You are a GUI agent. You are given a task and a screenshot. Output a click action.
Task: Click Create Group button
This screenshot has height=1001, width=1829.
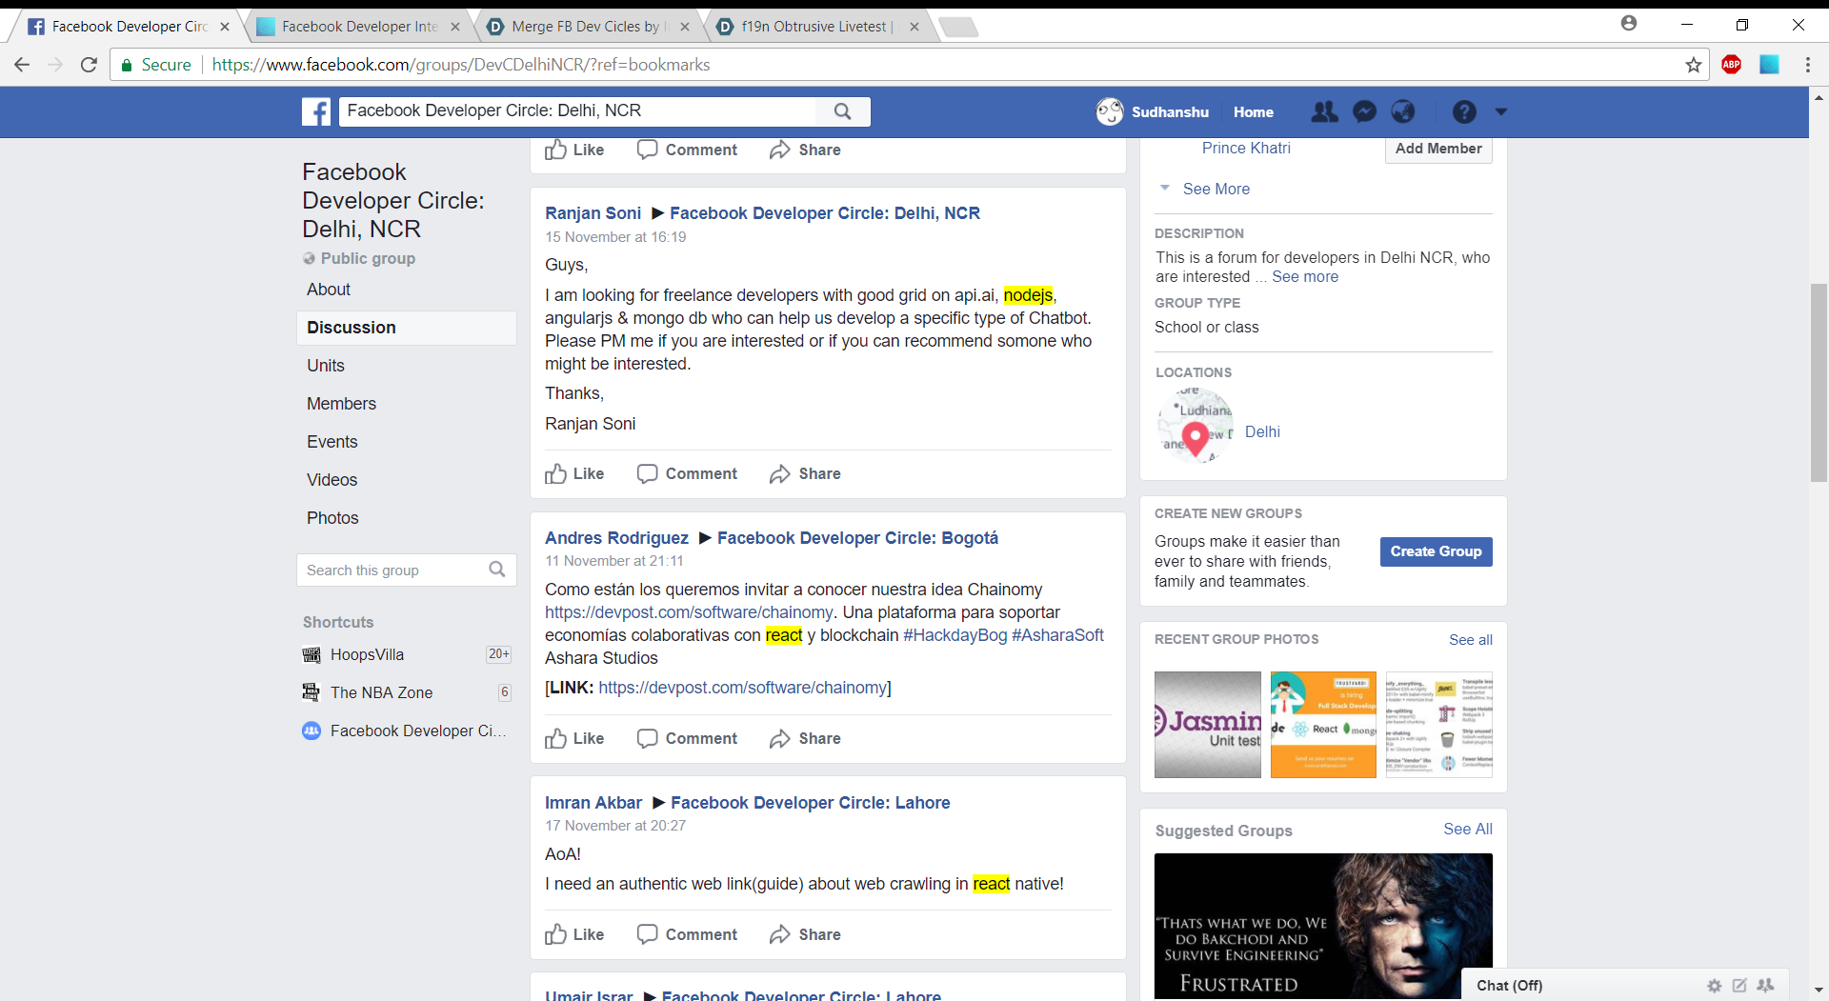[1436, 551]
